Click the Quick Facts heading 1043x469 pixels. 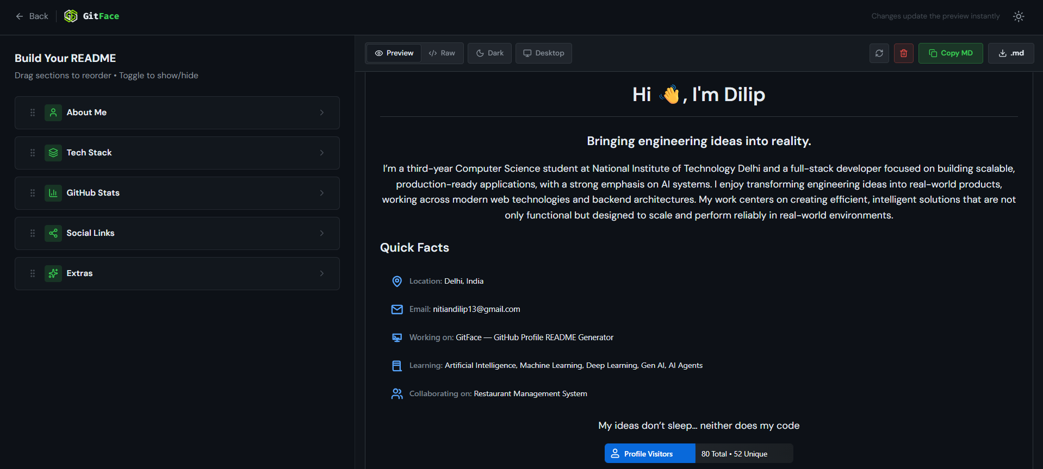coord(414,248)
